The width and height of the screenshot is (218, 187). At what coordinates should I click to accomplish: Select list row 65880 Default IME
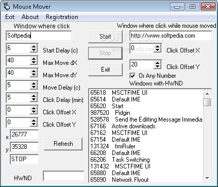(x=146, y=173)
